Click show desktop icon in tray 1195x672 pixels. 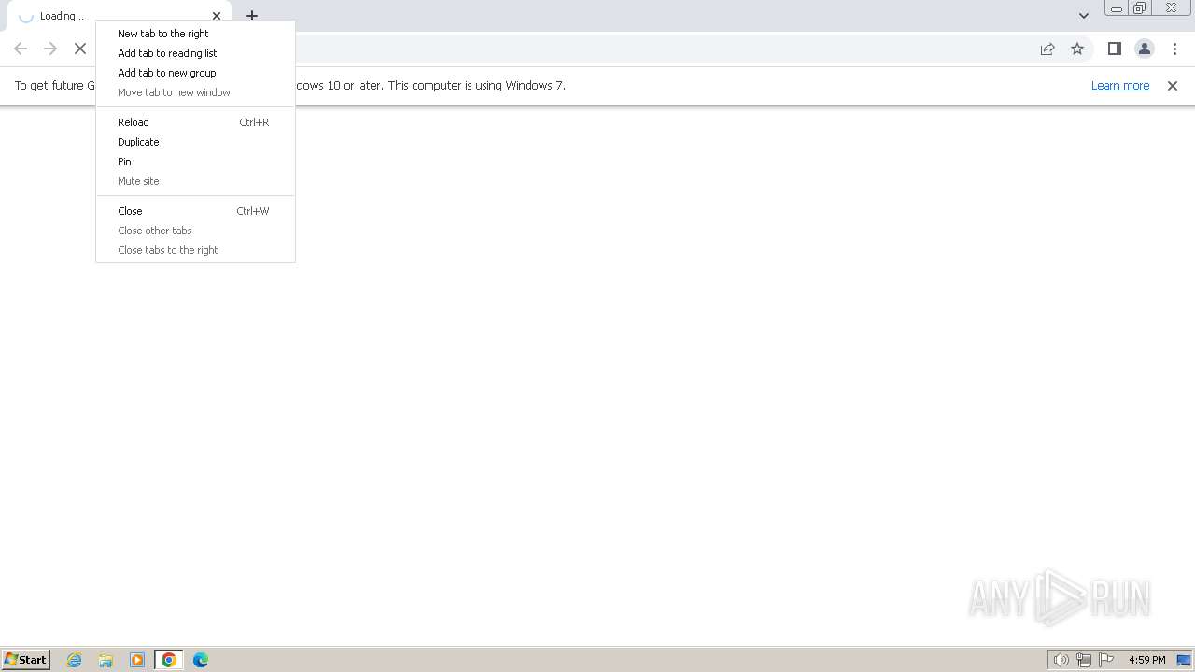(1184, 660)
